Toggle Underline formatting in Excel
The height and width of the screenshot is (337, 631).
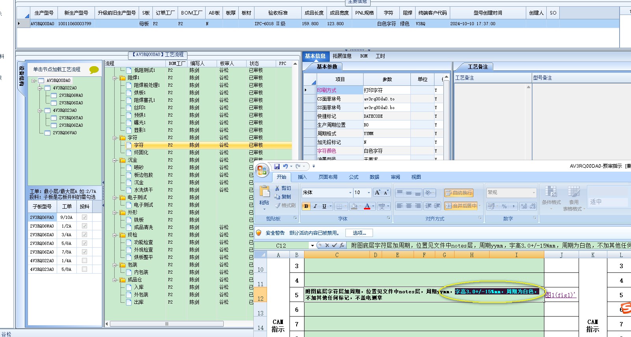pyautogui.click(x=324, y=206)
